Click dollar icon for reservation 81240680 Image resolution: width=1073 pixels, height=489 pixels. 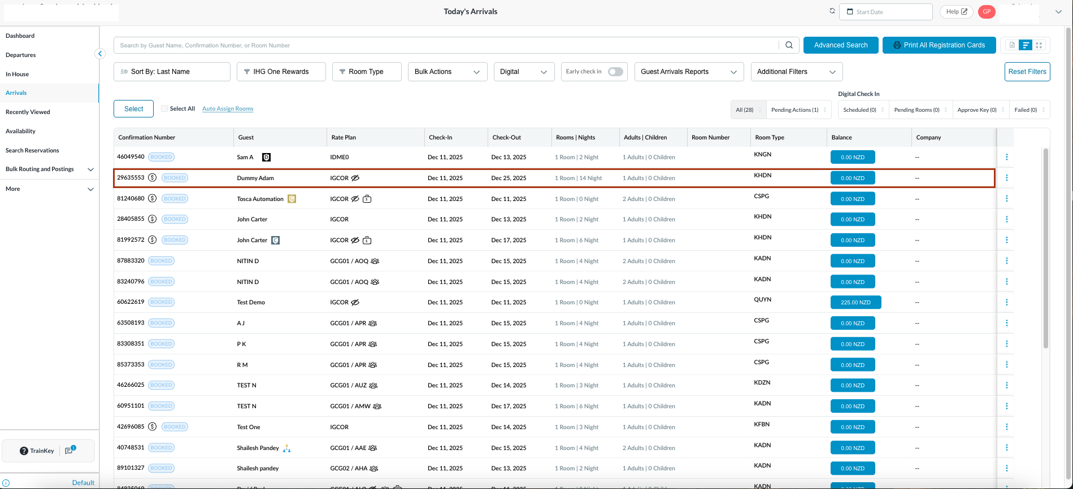tap(152, 199)
